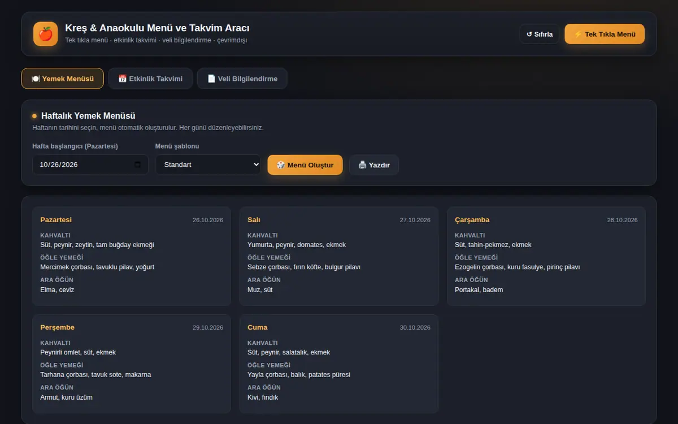
Task: Click the "Muz, süt" snack text
Action: 260,289
